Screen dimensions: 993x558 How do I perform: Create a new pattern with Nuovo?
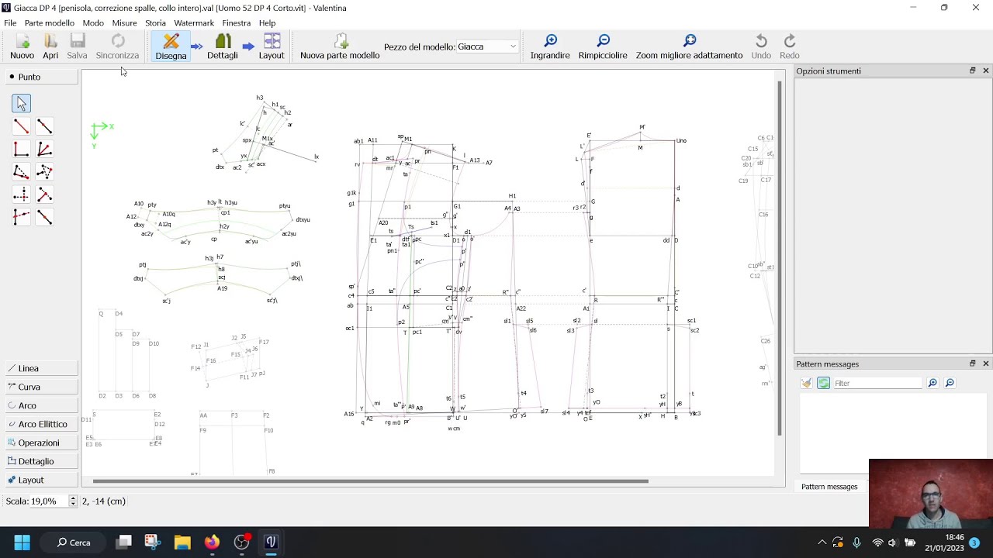(22, 46)
